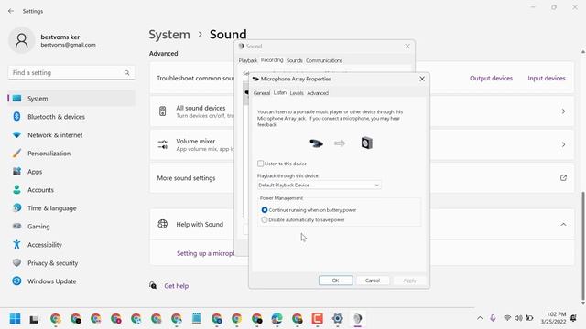586x329 pixels.
Task: Open the Get help link
Action: point(177,286)
